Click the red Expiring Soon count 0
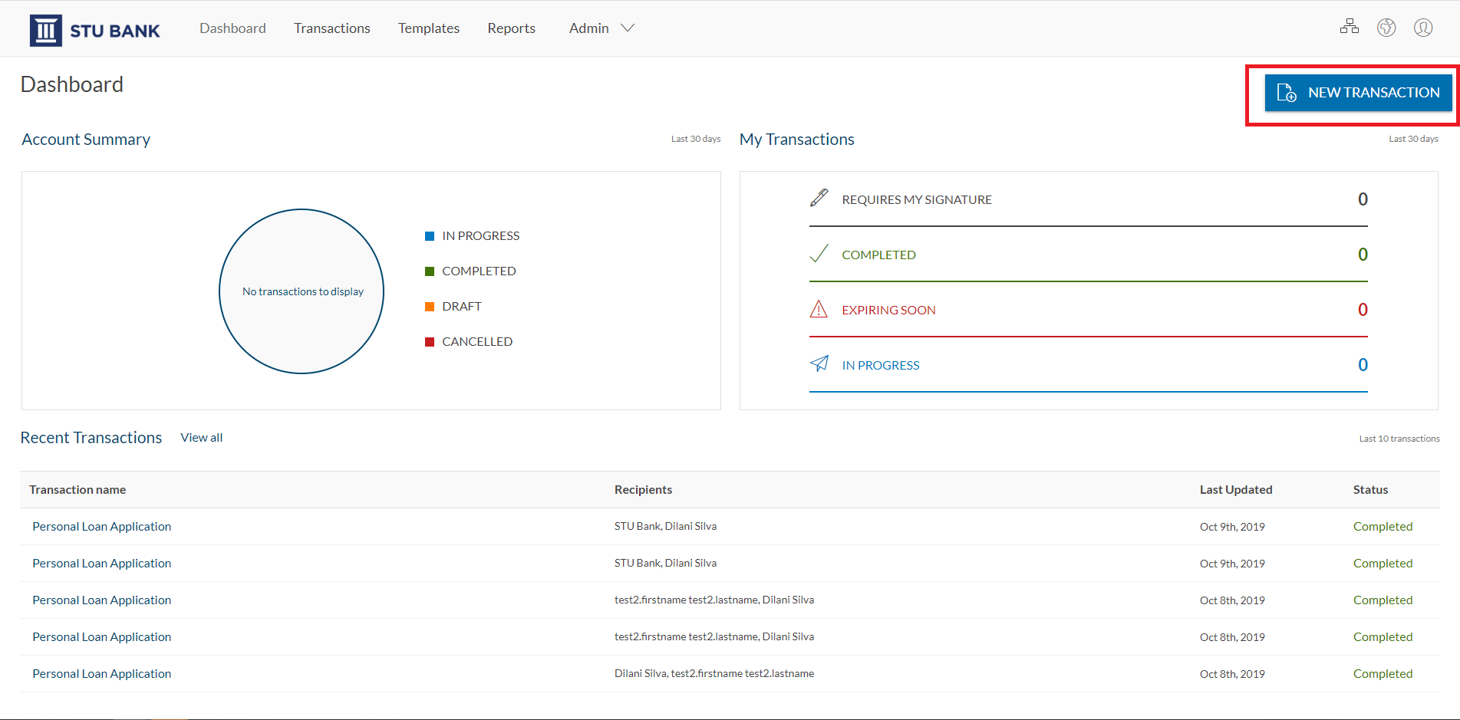 (1363, 310)
